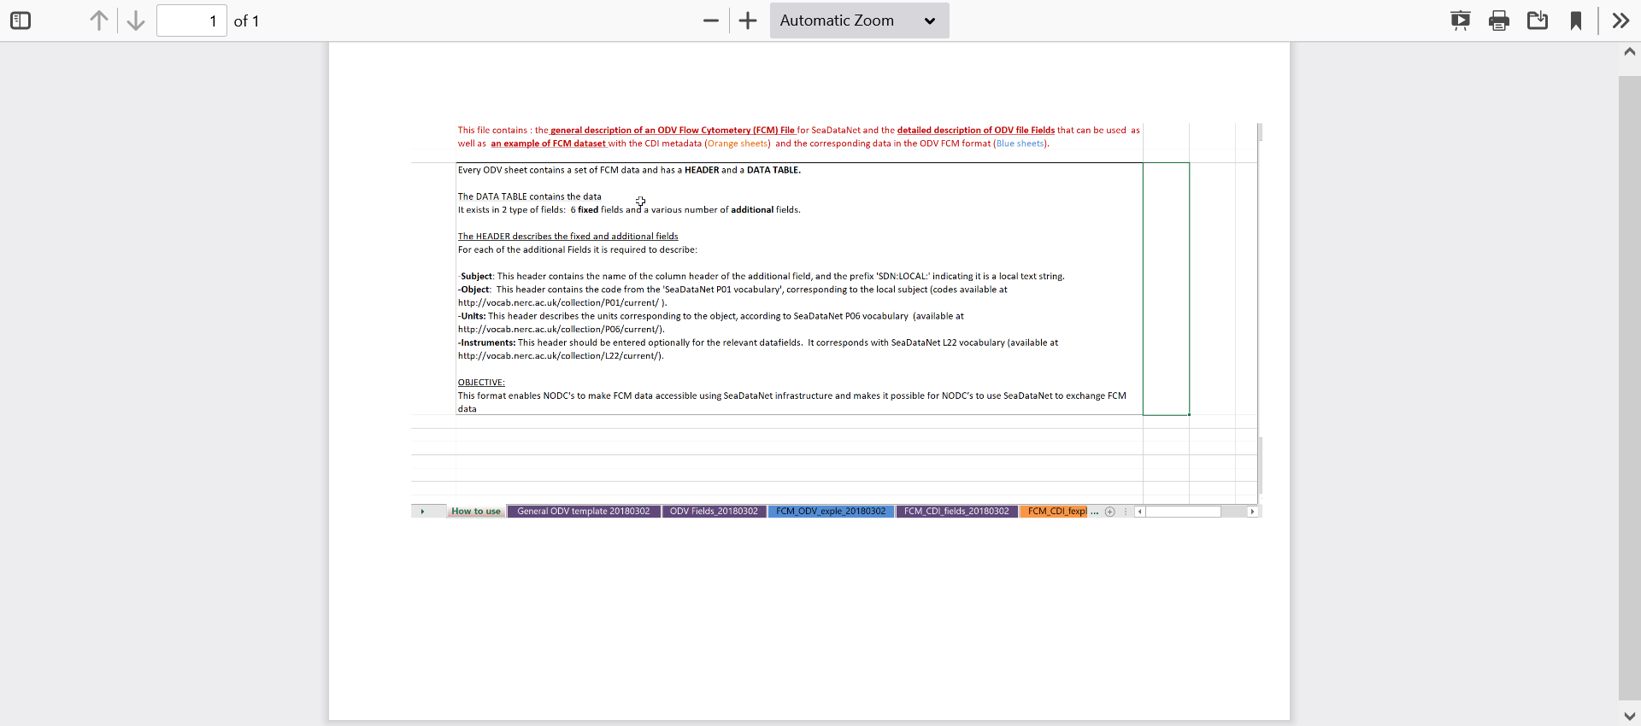Click 'general description of an ODV Flow Cytometery' text

[x=650, y=131]
